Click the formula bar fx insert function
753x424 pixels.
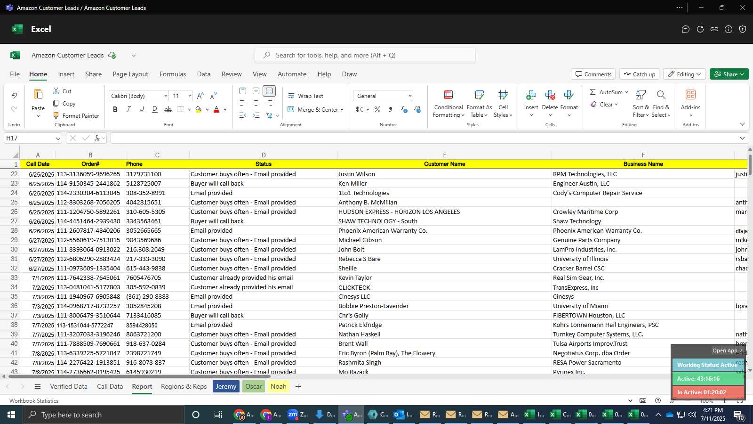click(x=97, y=138)
